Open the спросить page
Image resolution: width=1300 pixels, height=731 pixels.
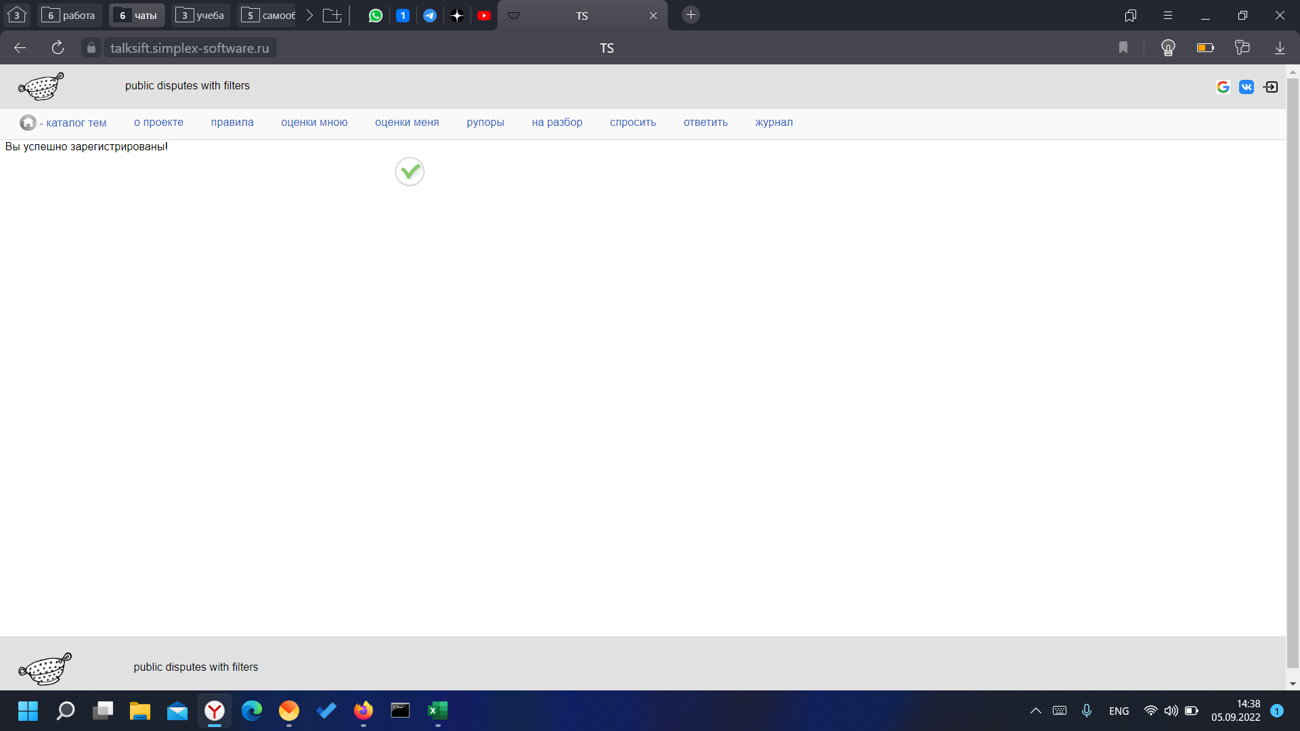point(633,123)
